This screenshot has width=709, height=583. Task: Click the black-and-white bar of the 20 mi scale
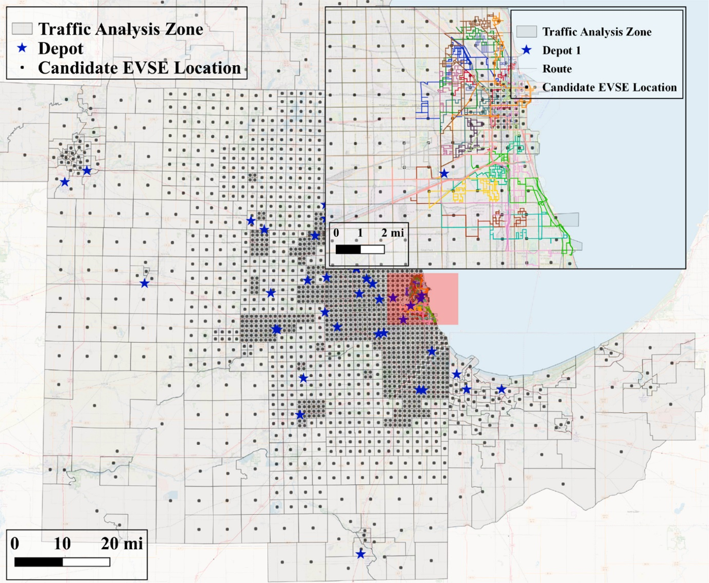62,562
